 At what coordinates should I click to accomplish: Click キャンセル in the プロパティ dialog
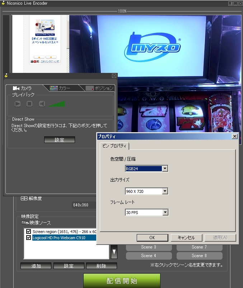[186, 238]
